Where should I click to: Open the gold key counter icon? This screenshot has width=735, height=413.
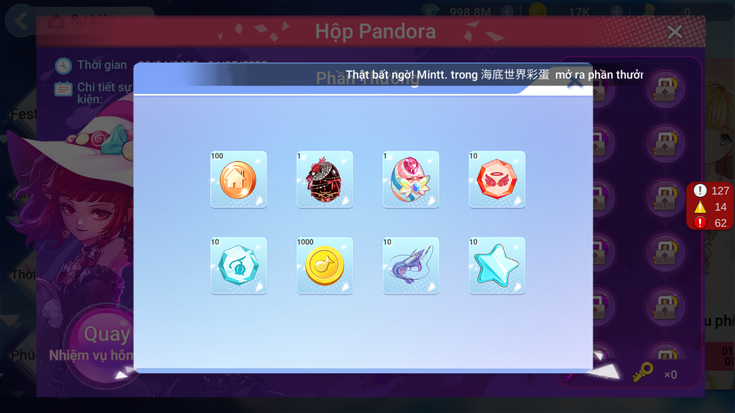click(x=643, y=372)
